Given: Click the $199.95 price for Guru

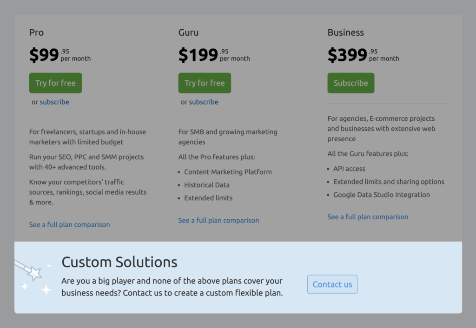Looking at the screenshot, I should (x=200, y=54).
